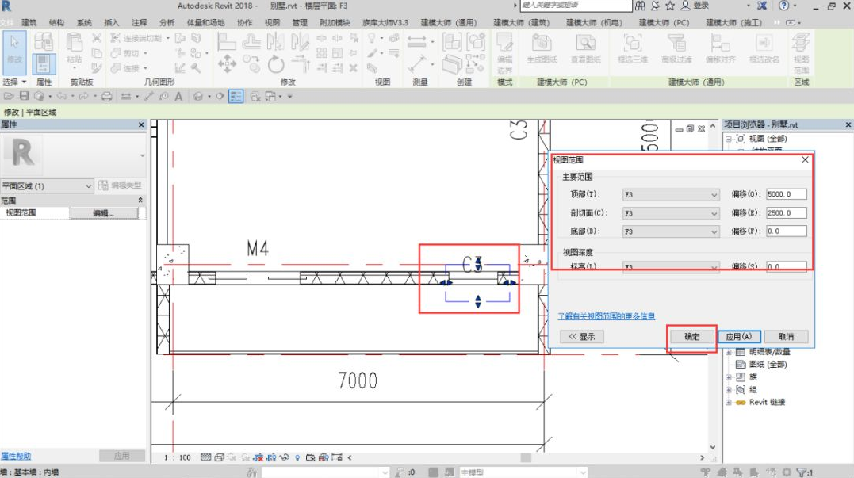Open the Cut plane (剖切面) level dropdown
This screenshot has width=854, height=478.
click(670, 213)
